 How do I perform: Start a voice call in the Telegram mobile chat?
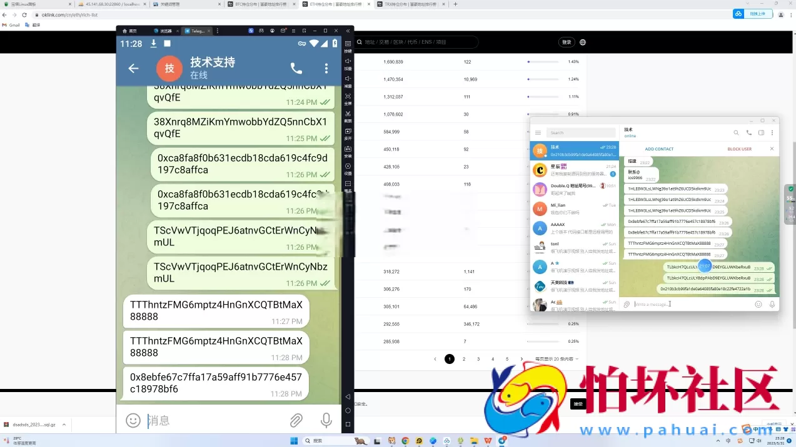click(296, 68)
